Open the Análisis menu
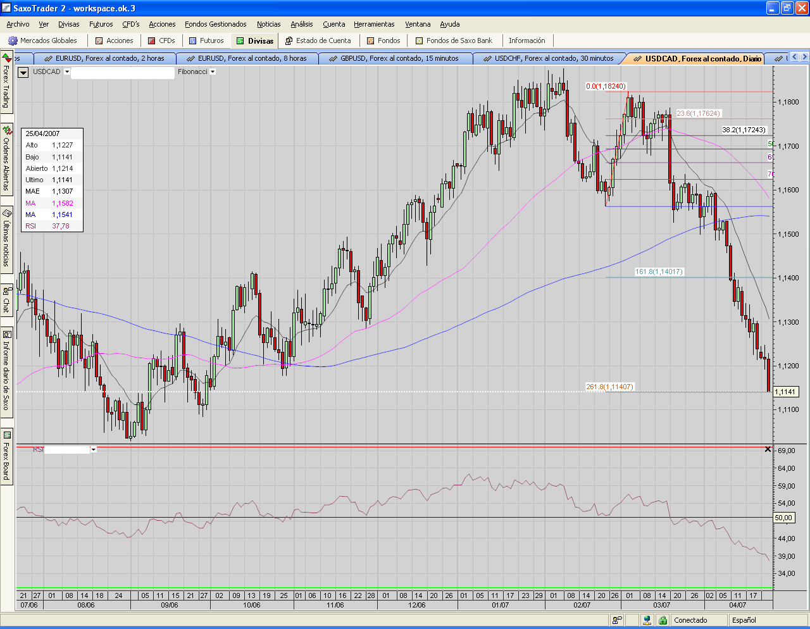This screenshot has height=629, width=810. [302, 24]
